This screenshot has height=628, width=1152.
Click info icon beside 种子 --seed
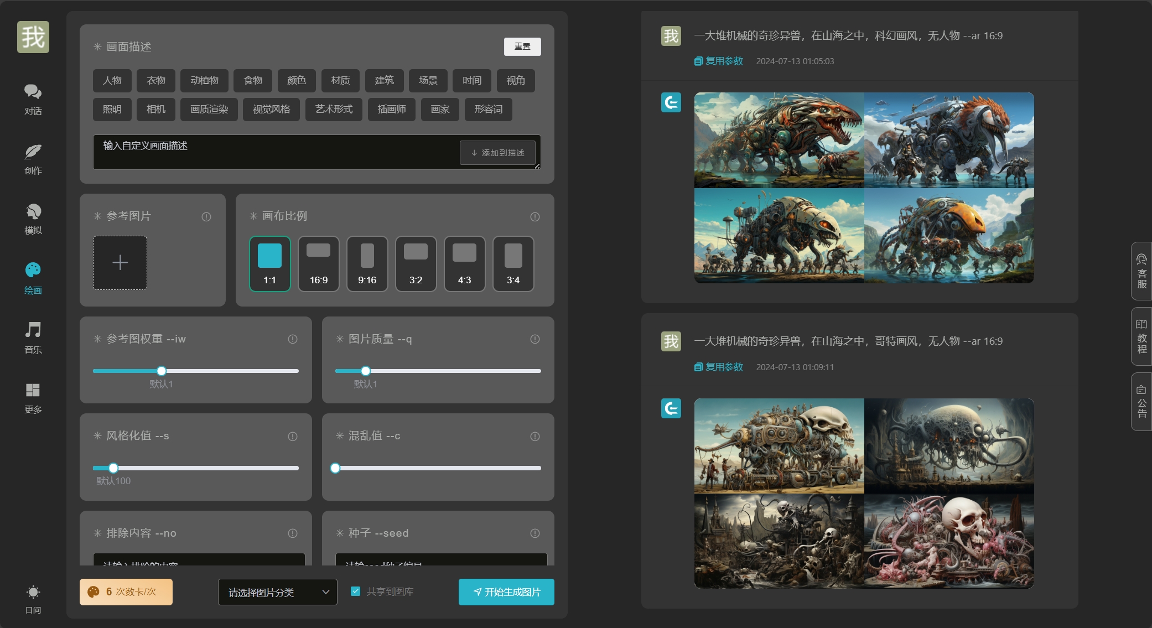click(535, 533)
